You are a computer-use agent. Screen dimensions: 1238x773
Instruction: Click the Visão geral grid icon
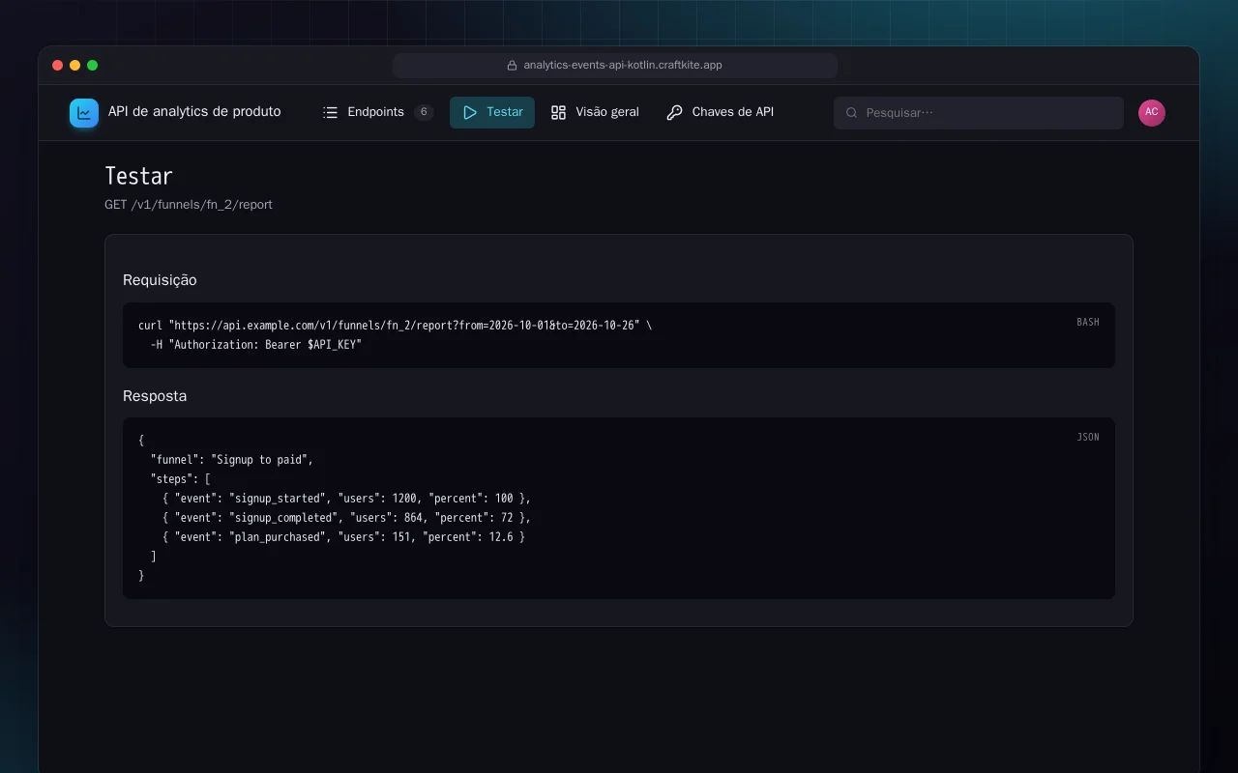[558, 112]
